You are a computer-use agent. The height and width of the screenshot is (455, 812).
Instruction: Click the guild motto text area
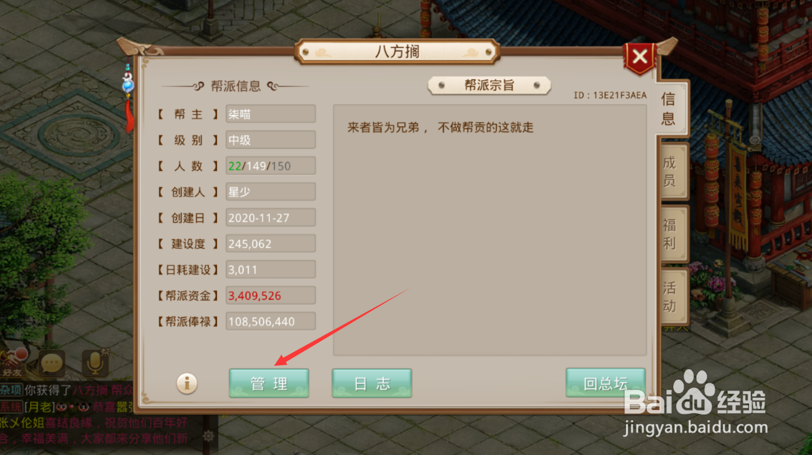(x=490, y=230)
